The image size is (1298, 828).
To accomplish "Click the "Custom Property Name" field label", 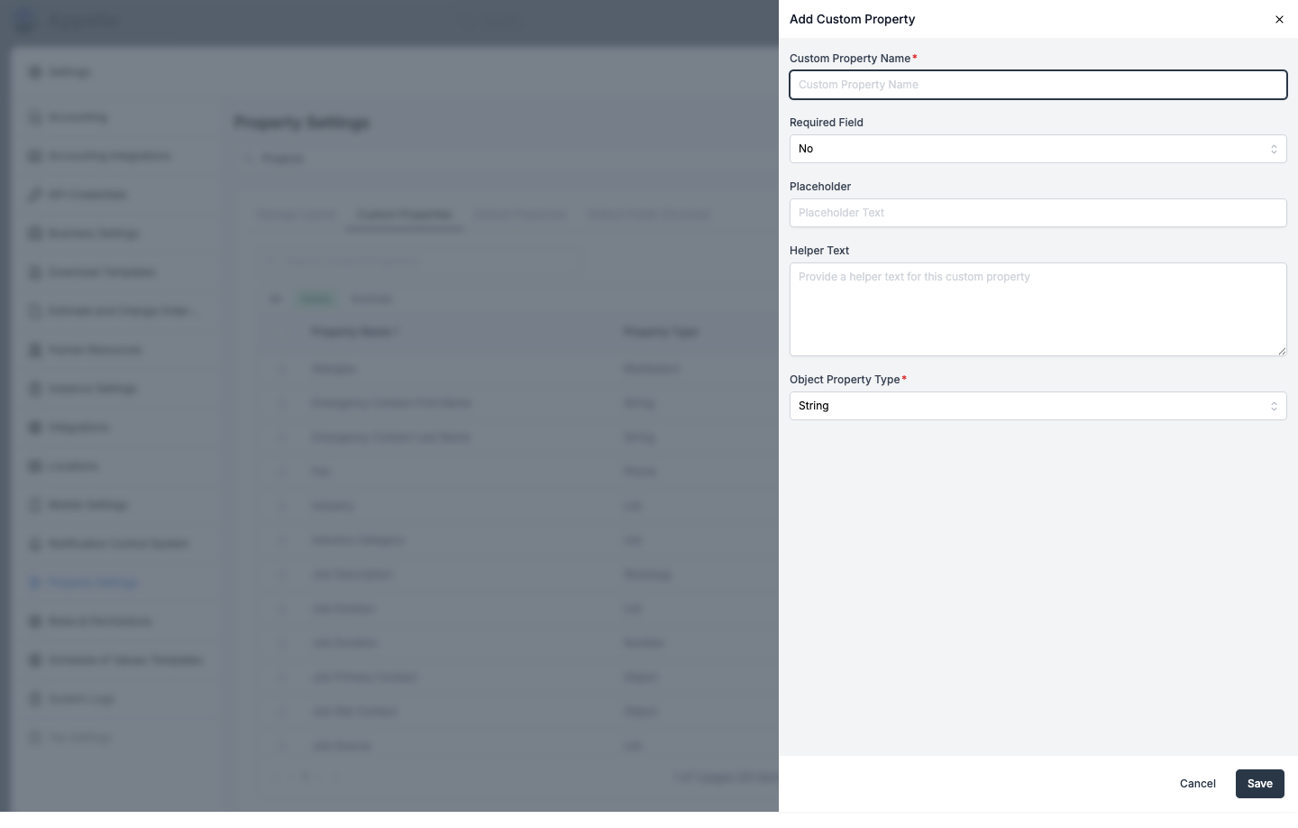I will coord(850,59).
